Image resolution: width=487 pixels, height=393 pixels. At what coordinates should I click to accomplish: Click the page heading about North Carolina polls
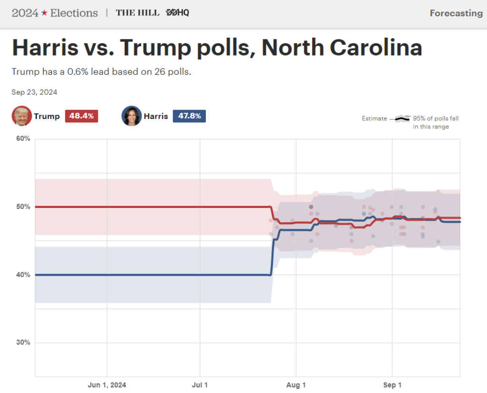point(217,48)
